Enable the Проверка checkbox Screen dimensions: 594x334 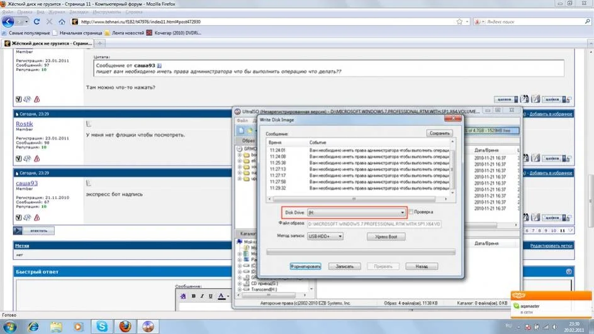click(411, 212)
